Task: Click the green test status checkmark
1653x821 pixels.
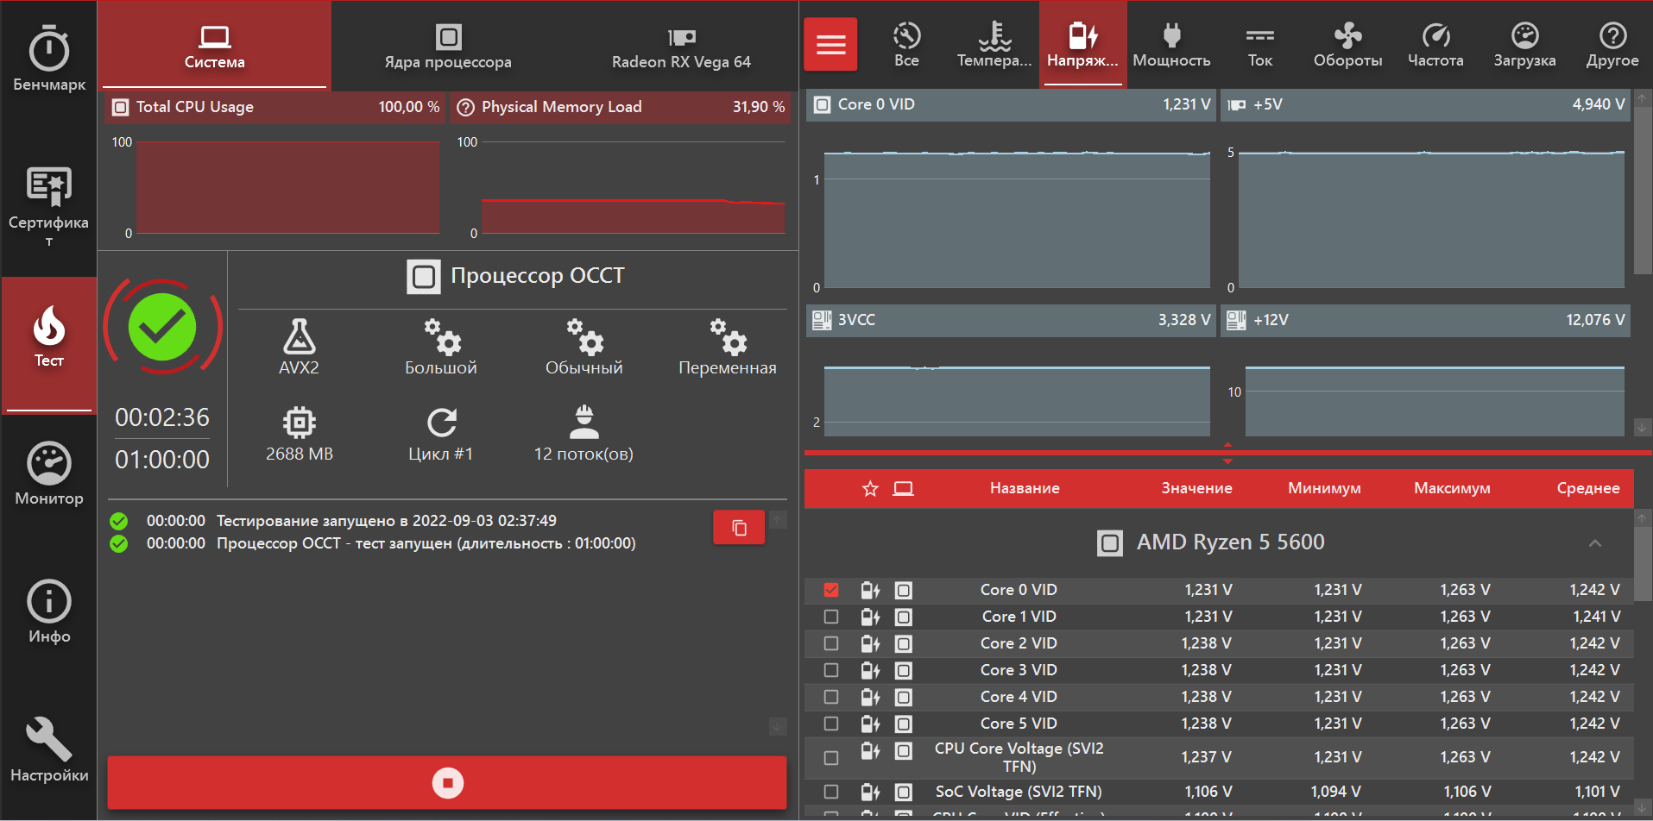Action: (162, 328)
